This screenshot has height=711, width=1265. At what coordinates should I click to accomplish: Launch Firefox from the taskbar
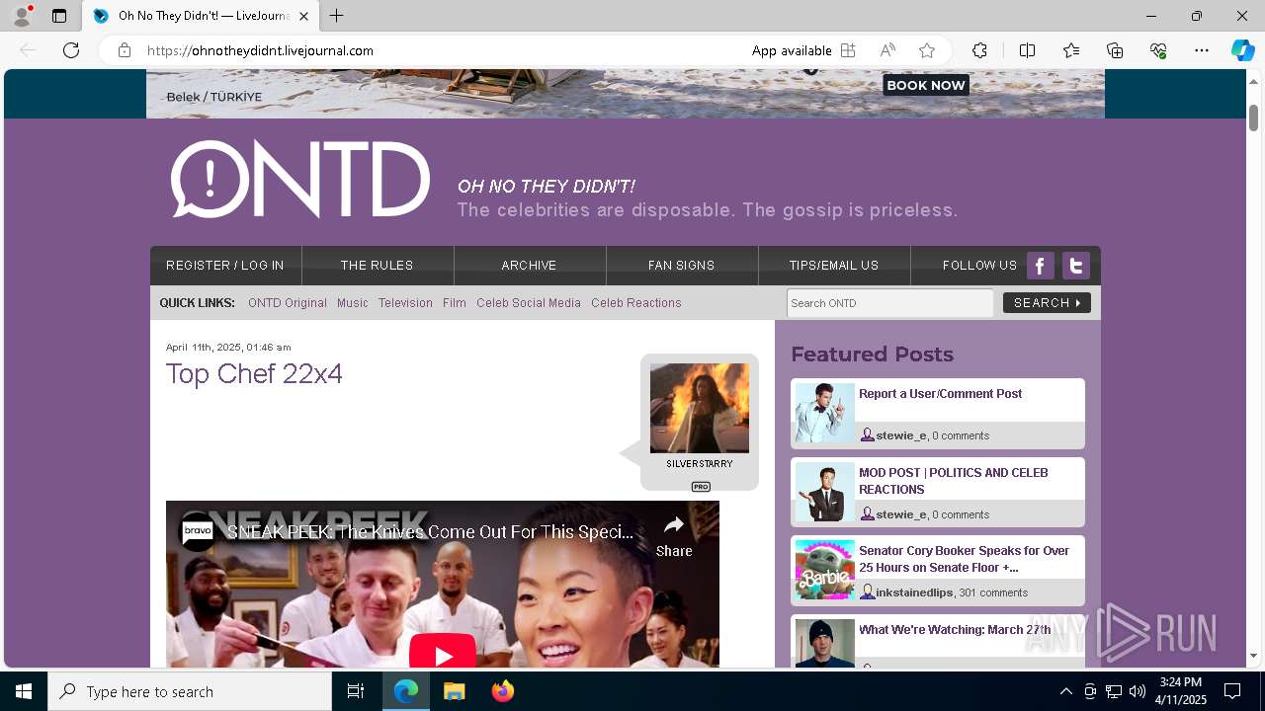pos(503,691)
